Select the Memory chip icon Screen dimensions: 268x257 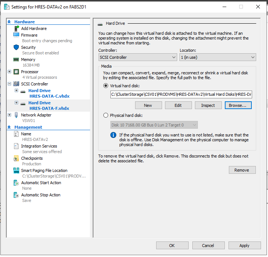click(x=16, y=60)
